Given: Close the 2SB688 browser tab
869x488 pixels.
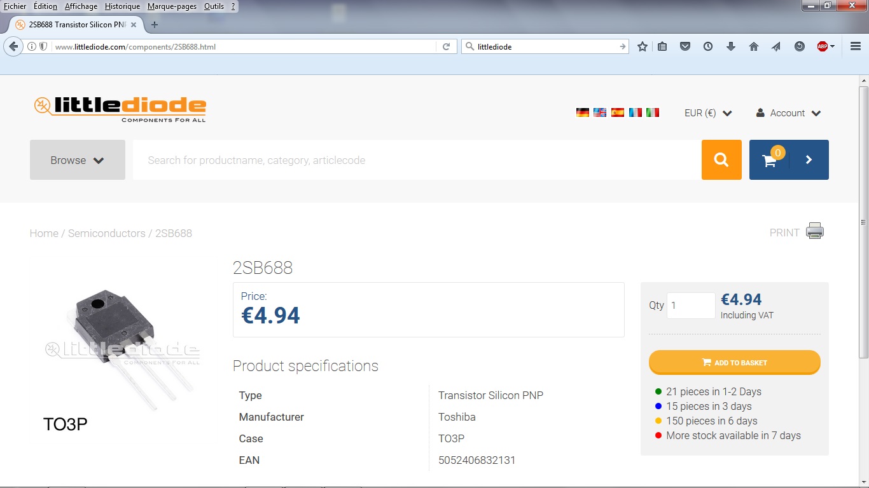Looking at the screenshot, I should click(133, 25).
